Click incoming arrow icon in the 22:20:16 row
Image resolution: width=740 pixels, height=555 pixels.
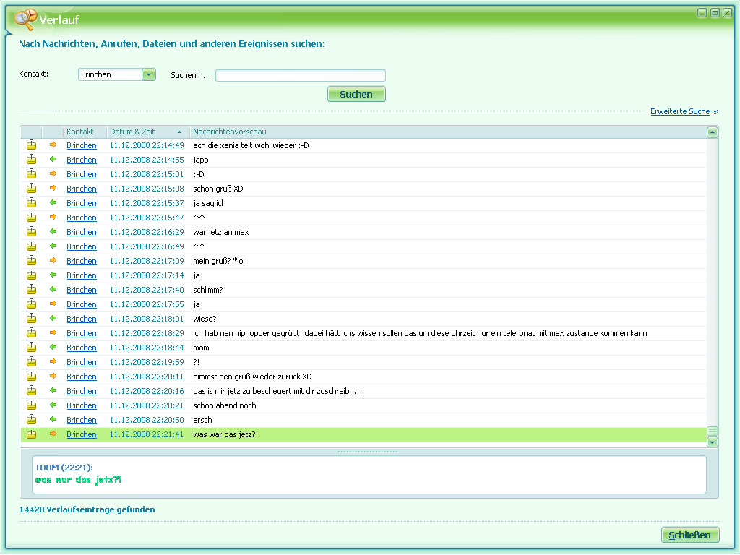click(x=53, y=391)
